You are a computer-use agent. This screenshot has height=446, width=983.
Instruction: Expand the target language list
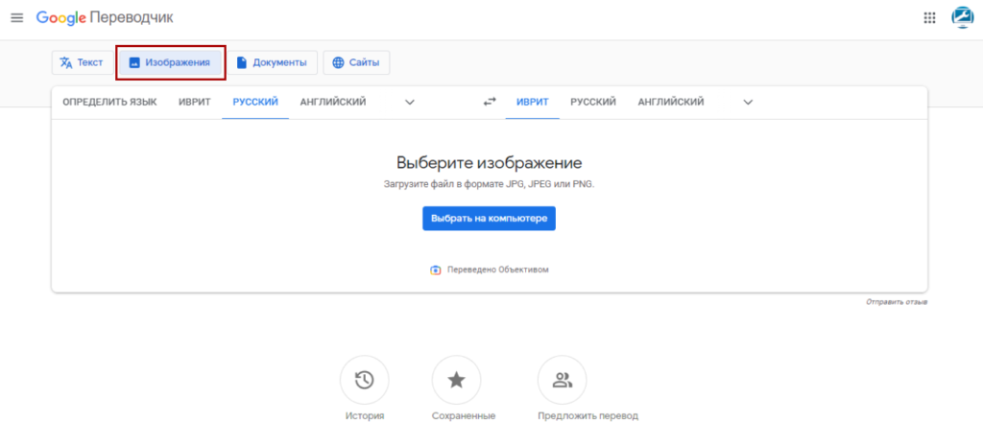747,102
